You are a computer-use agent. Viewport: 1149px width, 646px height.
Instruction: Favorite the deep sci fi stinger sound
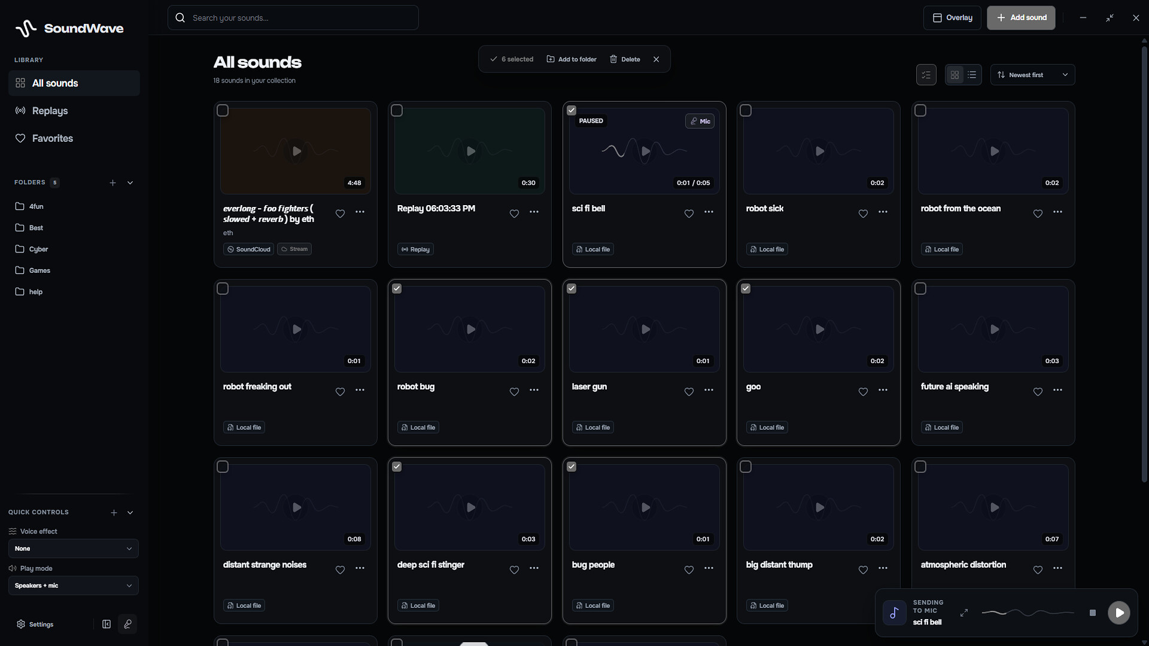[514, 570]
